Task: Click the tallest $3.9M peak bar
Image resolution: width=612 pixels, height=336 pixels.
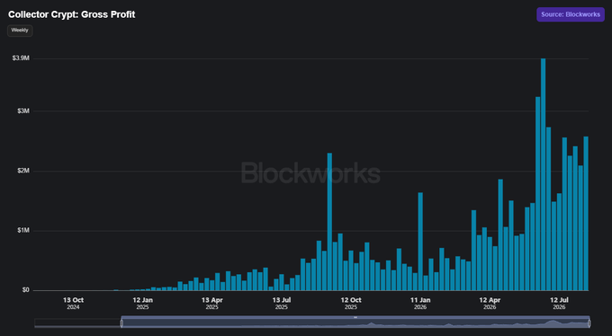Action: (543, 174)
